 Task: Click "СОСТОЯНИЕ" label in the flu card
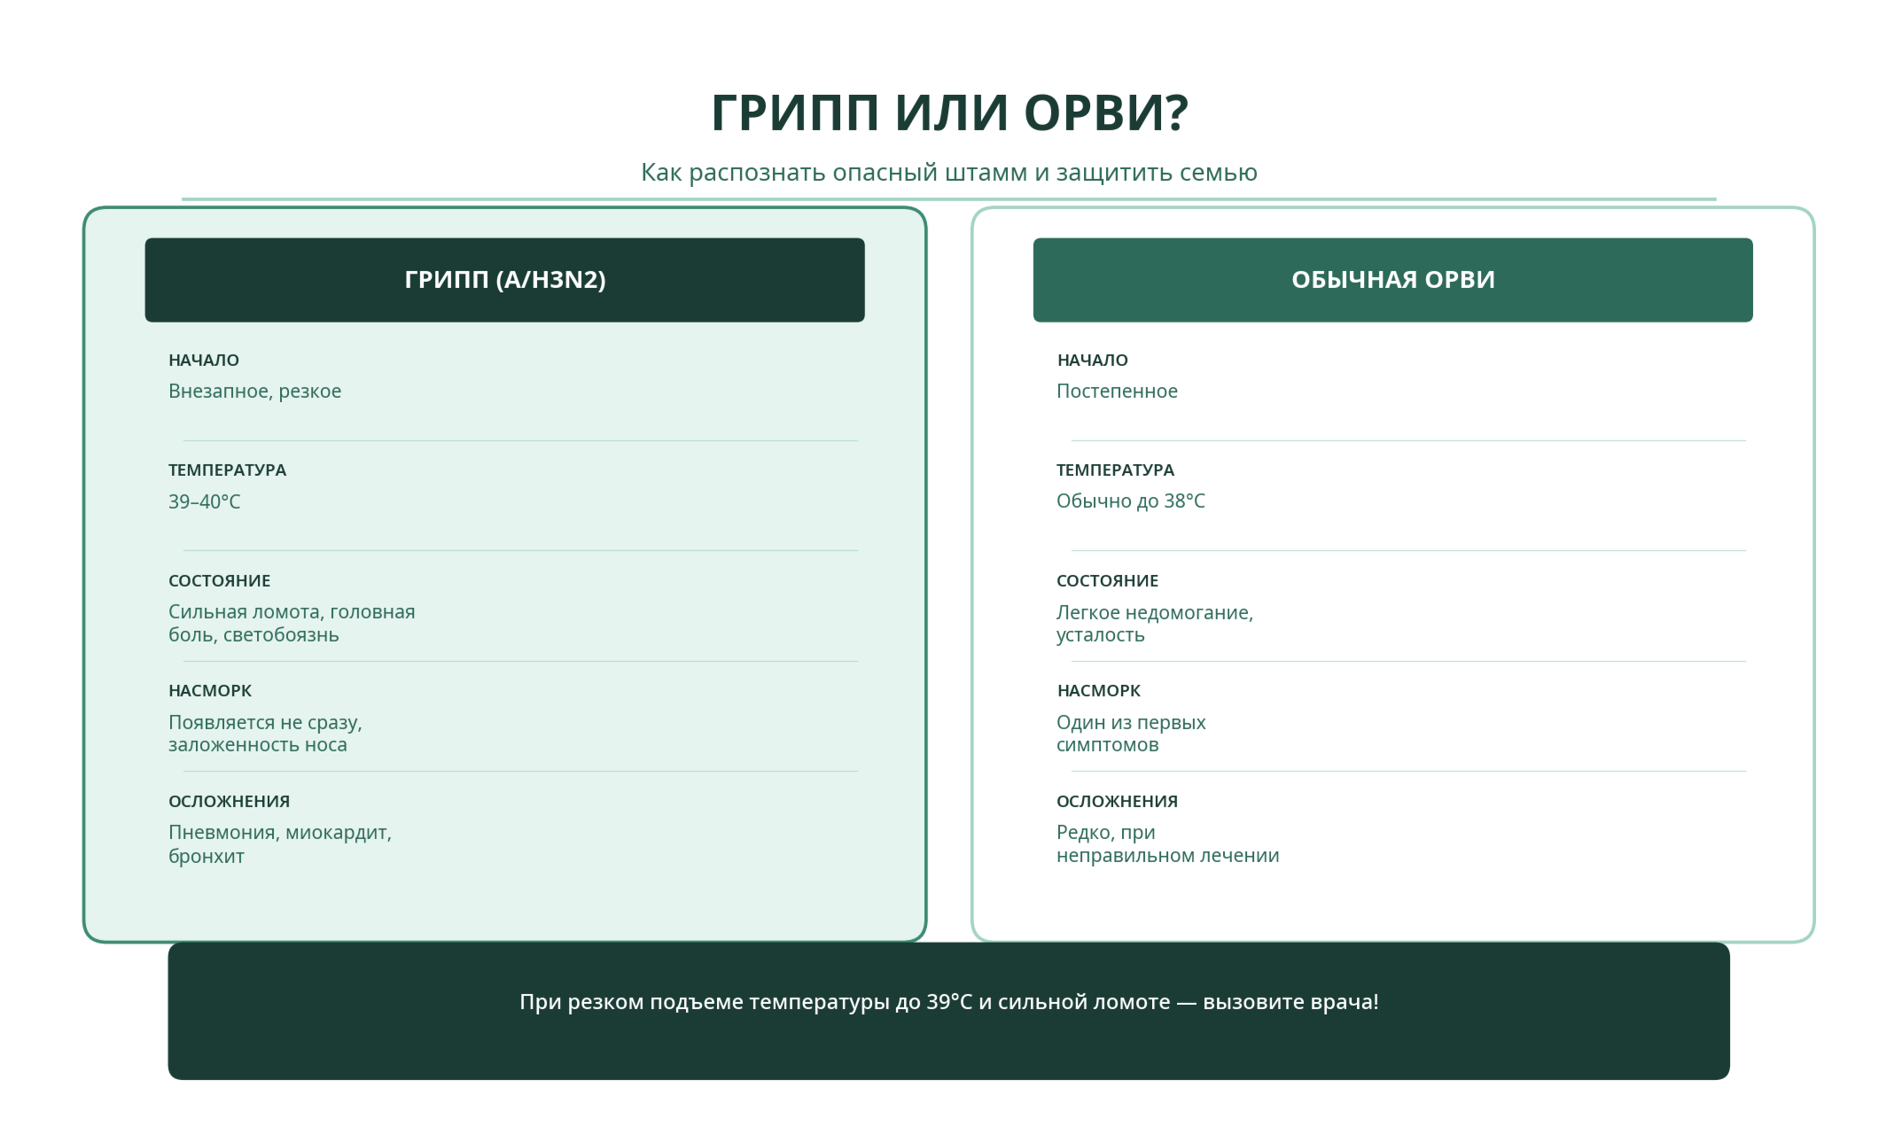(x=219, y=581)
